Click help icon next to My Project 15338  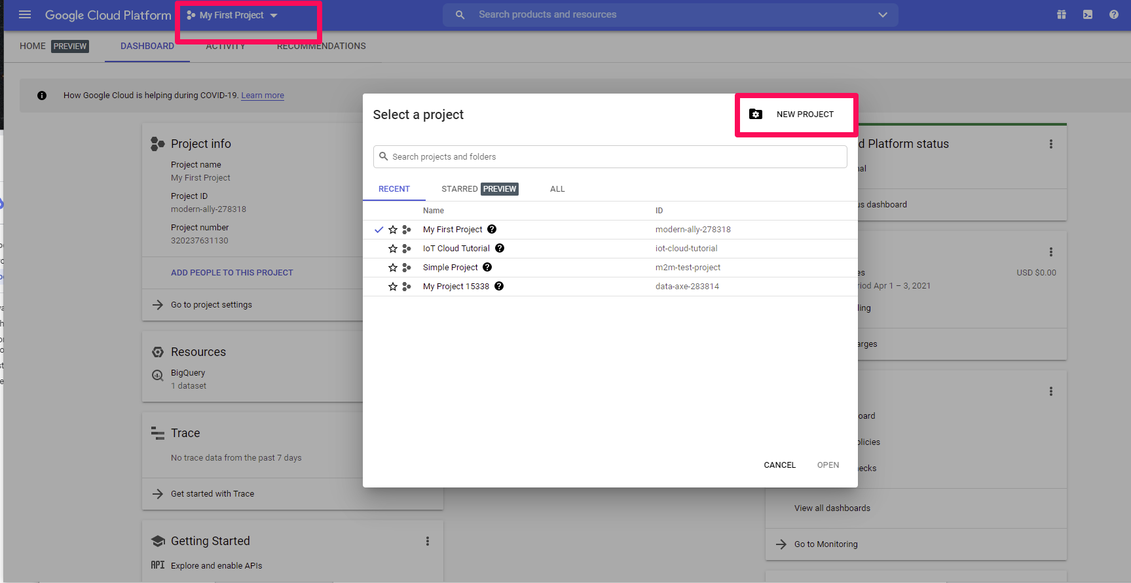point(499,286)
